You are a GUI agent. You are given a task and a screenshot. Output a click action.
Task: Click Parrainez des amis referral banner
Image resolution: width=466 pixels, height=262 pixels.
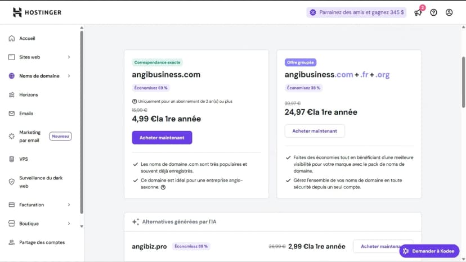pos(356,12)
